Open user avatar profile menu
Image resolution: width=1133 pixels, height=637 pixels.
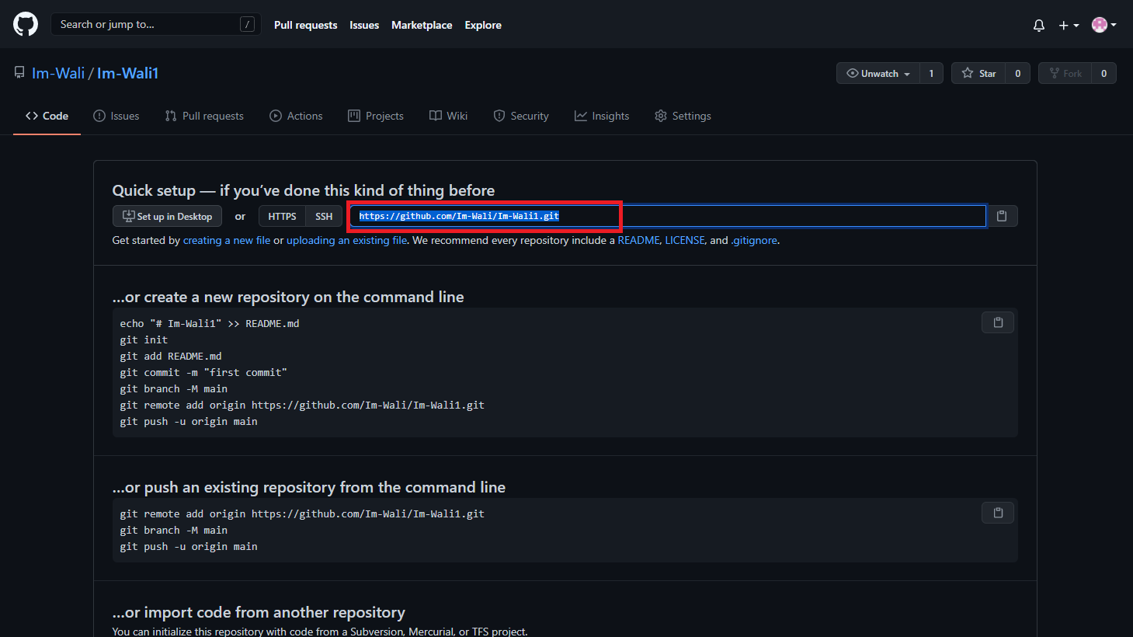tap(1103, 25)
